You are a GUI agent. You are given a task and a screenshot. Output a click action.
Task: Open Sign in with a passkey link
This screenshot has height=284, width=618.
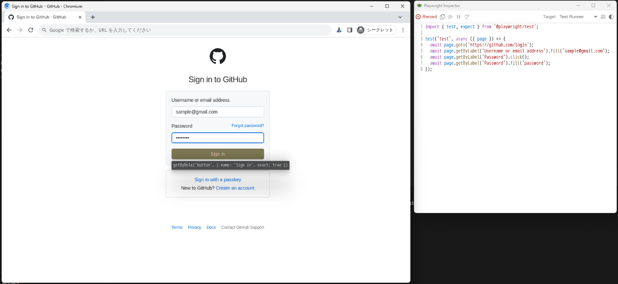218,179
